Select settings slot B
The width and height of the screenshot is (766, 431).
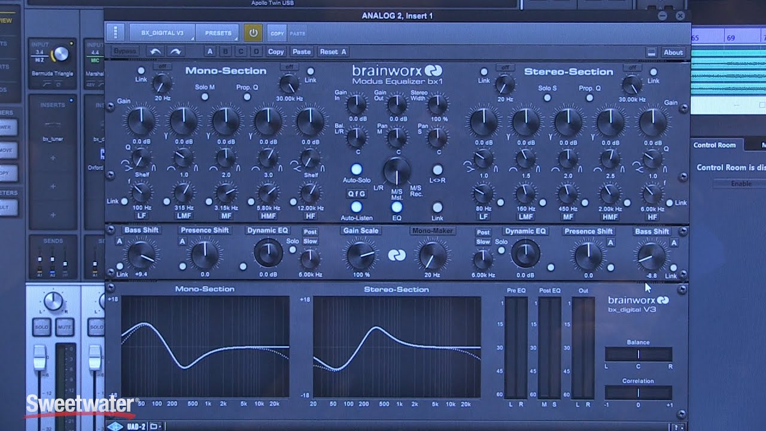[225, 52]
